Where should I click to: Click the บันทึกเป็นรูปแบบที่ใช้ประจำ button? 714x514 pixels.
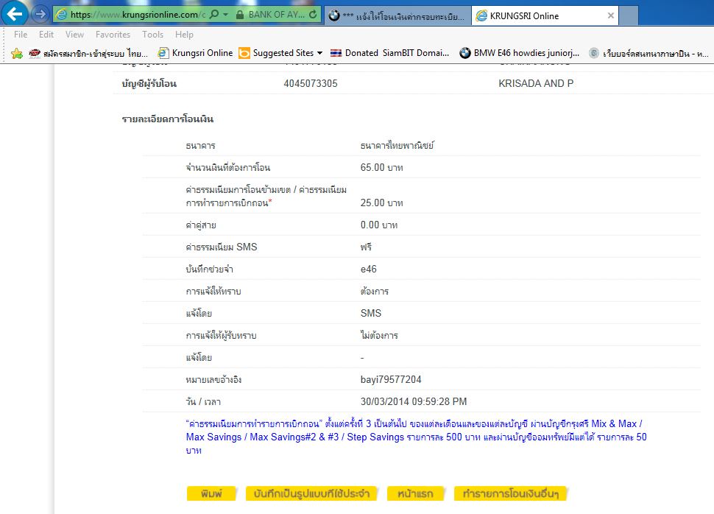311,493
